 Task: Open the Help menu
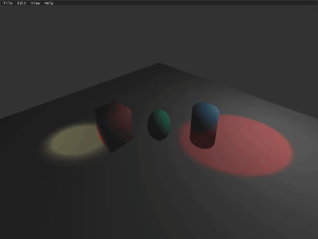coord(49,3)
